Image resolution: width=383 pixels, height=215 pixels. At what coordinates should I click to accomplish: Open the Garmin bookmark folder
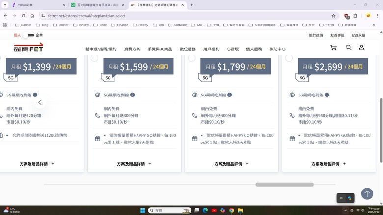point(23,25)
